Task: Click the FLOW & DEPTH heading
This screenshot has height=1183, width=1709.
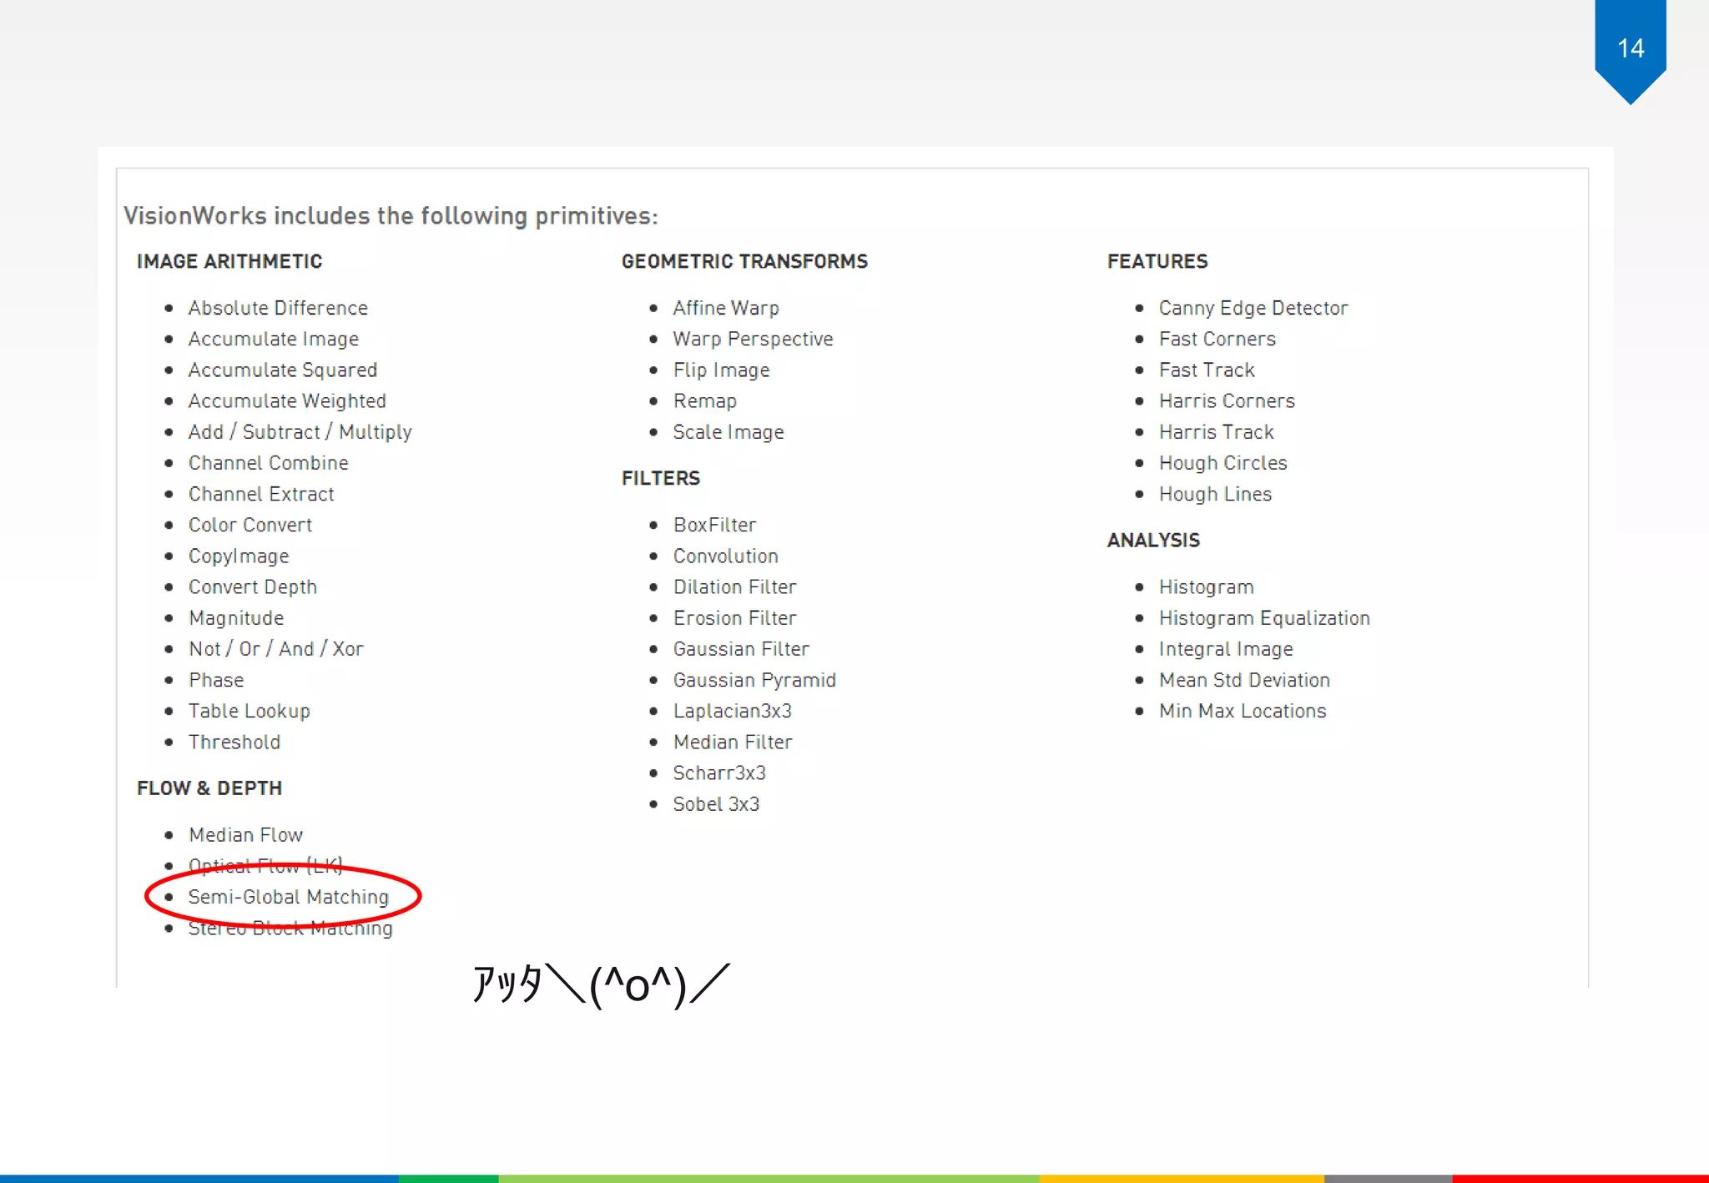Action: tap(209, 788)
